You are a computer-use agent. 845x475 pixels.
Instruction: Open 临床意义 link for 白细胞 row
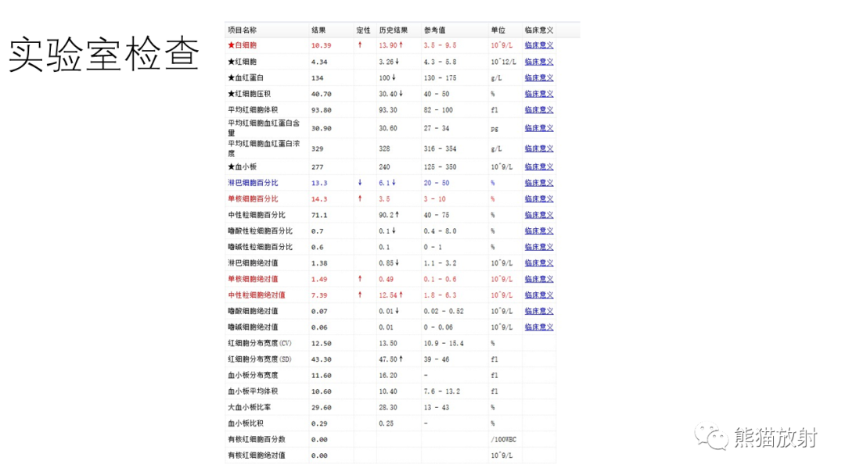pyautogui.click(x=539, y=45)
